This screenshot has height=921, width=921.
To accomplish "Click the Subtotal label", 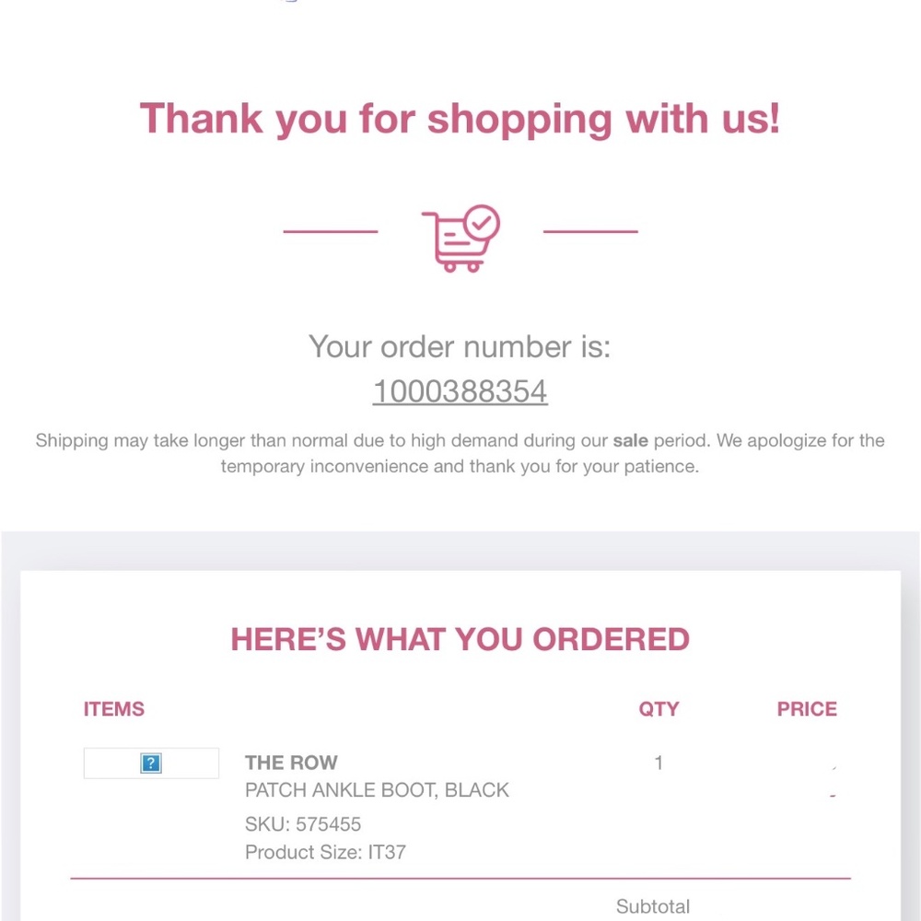I will (x=653, y=907).
